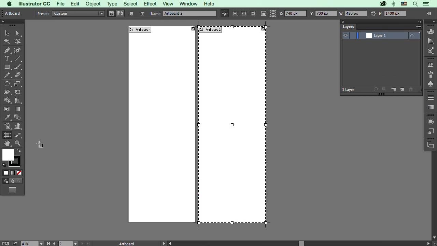Select the Mesh tool
Viewport: 437px width, 246px height.
coord(7,109)
